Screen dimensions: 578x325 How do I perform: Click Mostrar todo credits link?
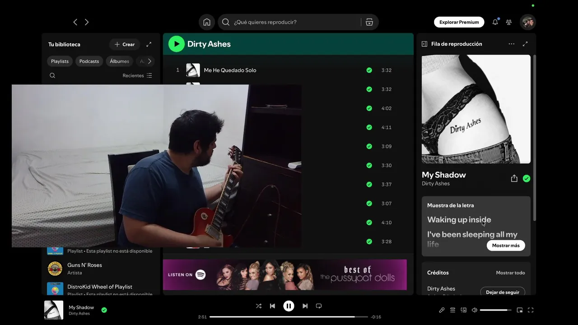[510, 273]
